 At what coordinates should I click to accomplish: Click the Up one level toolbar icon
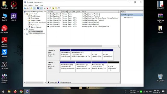31,8
